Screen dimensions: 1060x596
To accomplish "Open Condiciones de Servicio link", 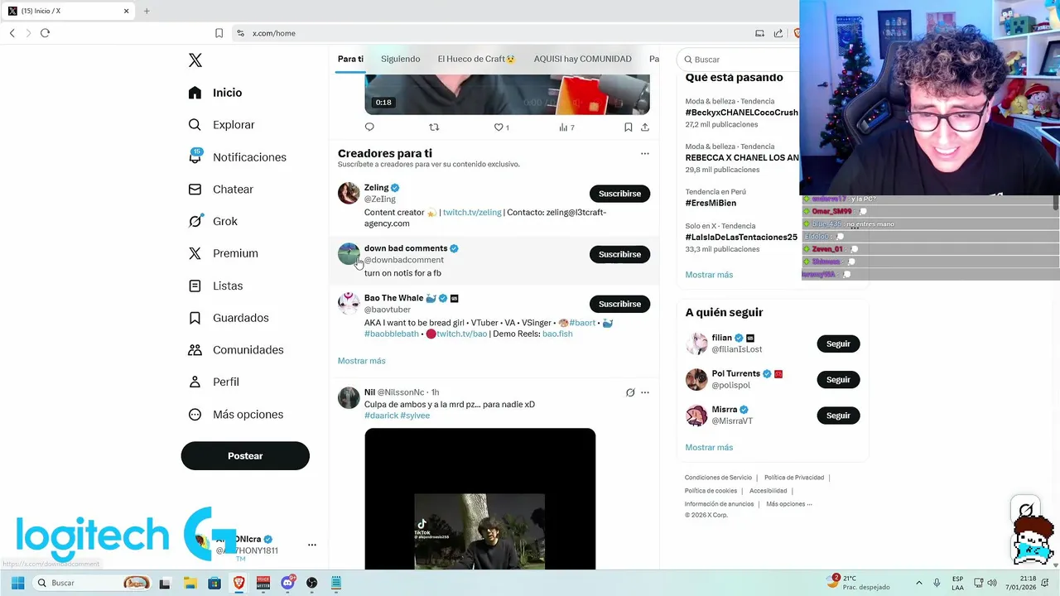I will (718, 478).
